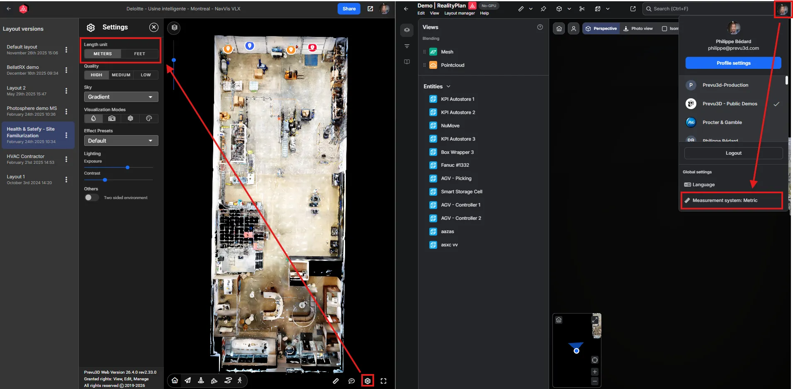Zoom out on the minimap
The width and height of the screenshot is (793, 389).
click(x=595, y=381)
